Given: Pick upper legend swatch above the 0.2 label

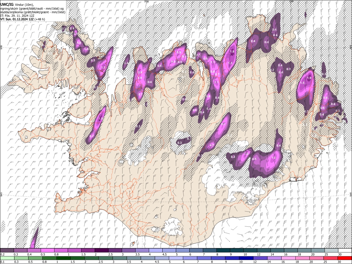Looking at the screenshot, I should pyautogui.click(x=7, y=250).
